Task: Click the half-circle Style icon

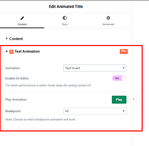Action: (x=65, y=18)
